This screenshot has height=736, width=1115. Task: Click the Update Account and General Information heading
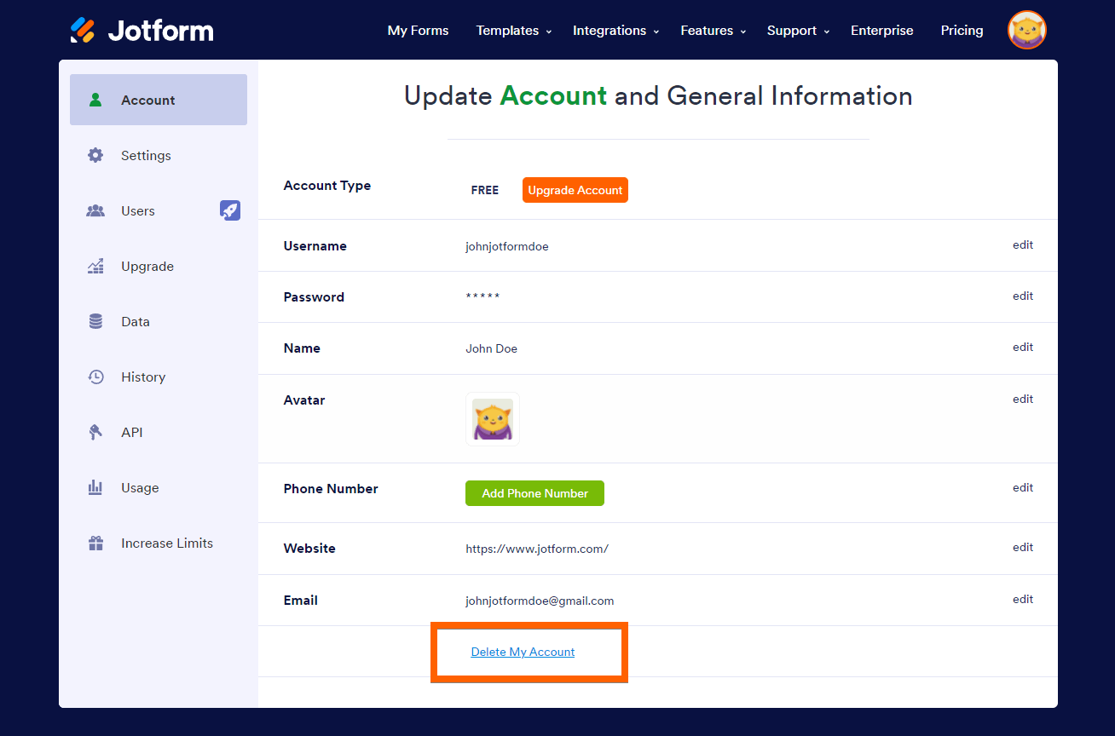click(x=658, y=96)
